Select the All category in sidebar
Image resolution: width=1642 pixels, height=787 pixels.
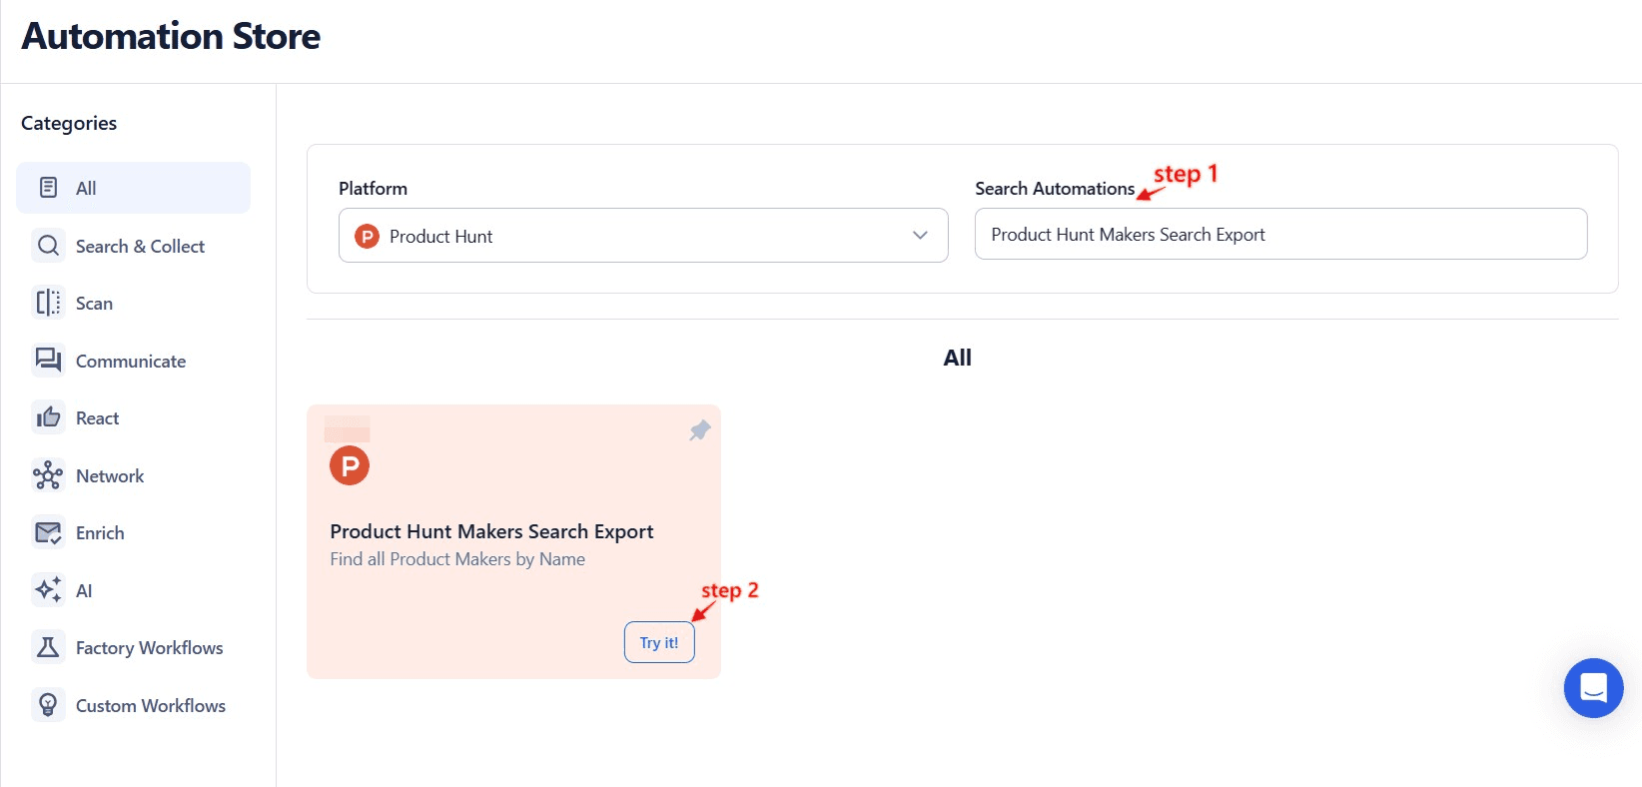[x=133, y=187]
